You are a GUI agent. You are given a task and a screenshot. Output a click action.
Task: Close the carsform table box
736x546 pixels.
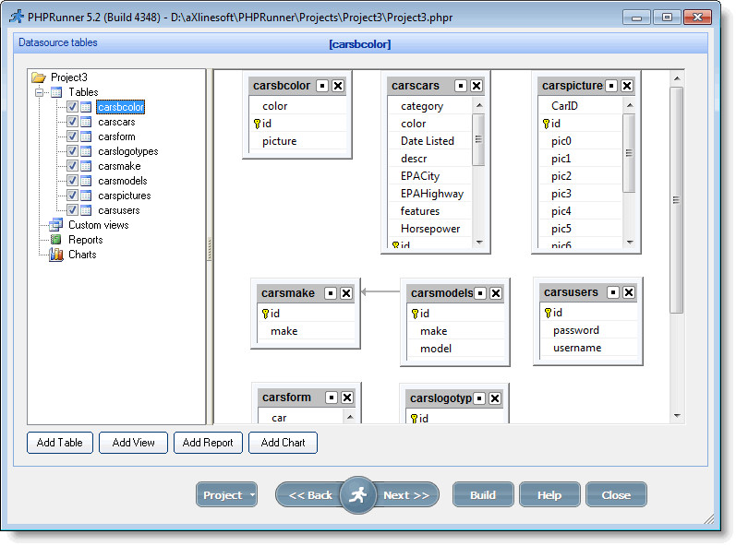347,398
